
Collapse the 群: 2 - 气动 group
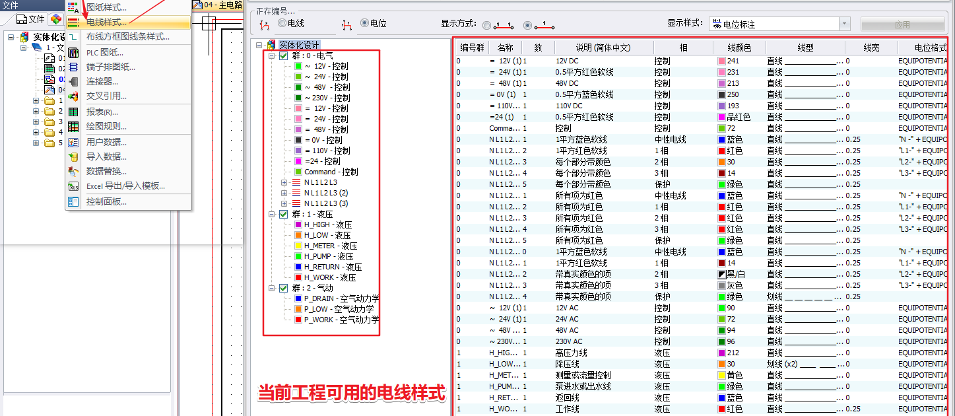pos(271,289)
